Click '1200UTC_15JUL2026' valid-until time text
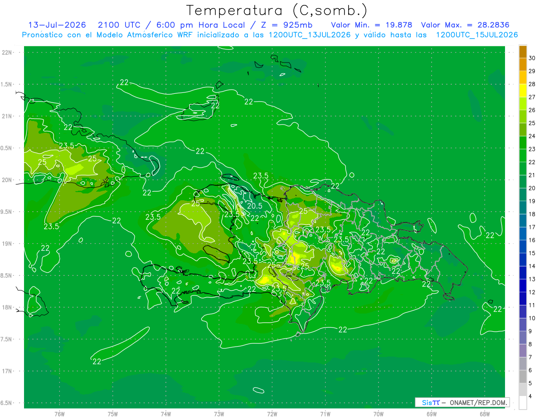The width and height of the screenshot is (544, 420). 476,35
